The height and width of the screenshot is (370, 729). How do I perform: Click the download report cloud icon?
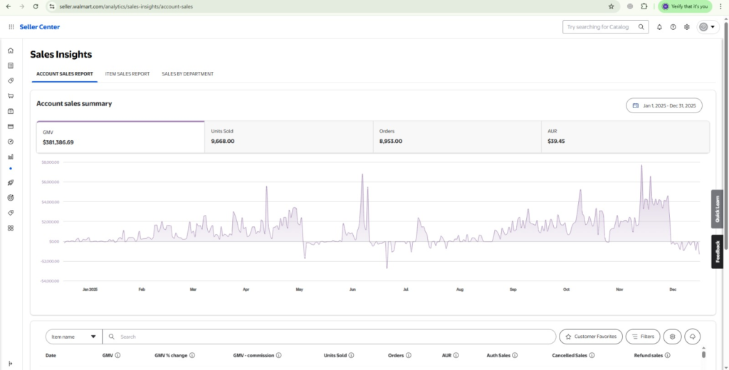click(x=692, y=337)
